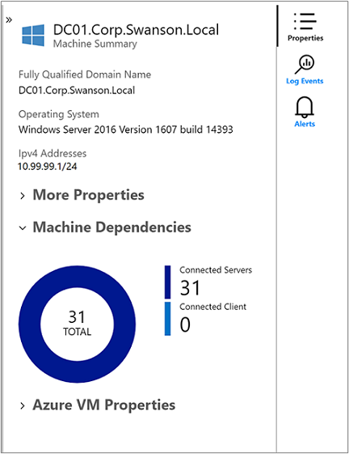Select the light blue Connected Client swatch
349x454 pixels.
click(x=168, y=319)
